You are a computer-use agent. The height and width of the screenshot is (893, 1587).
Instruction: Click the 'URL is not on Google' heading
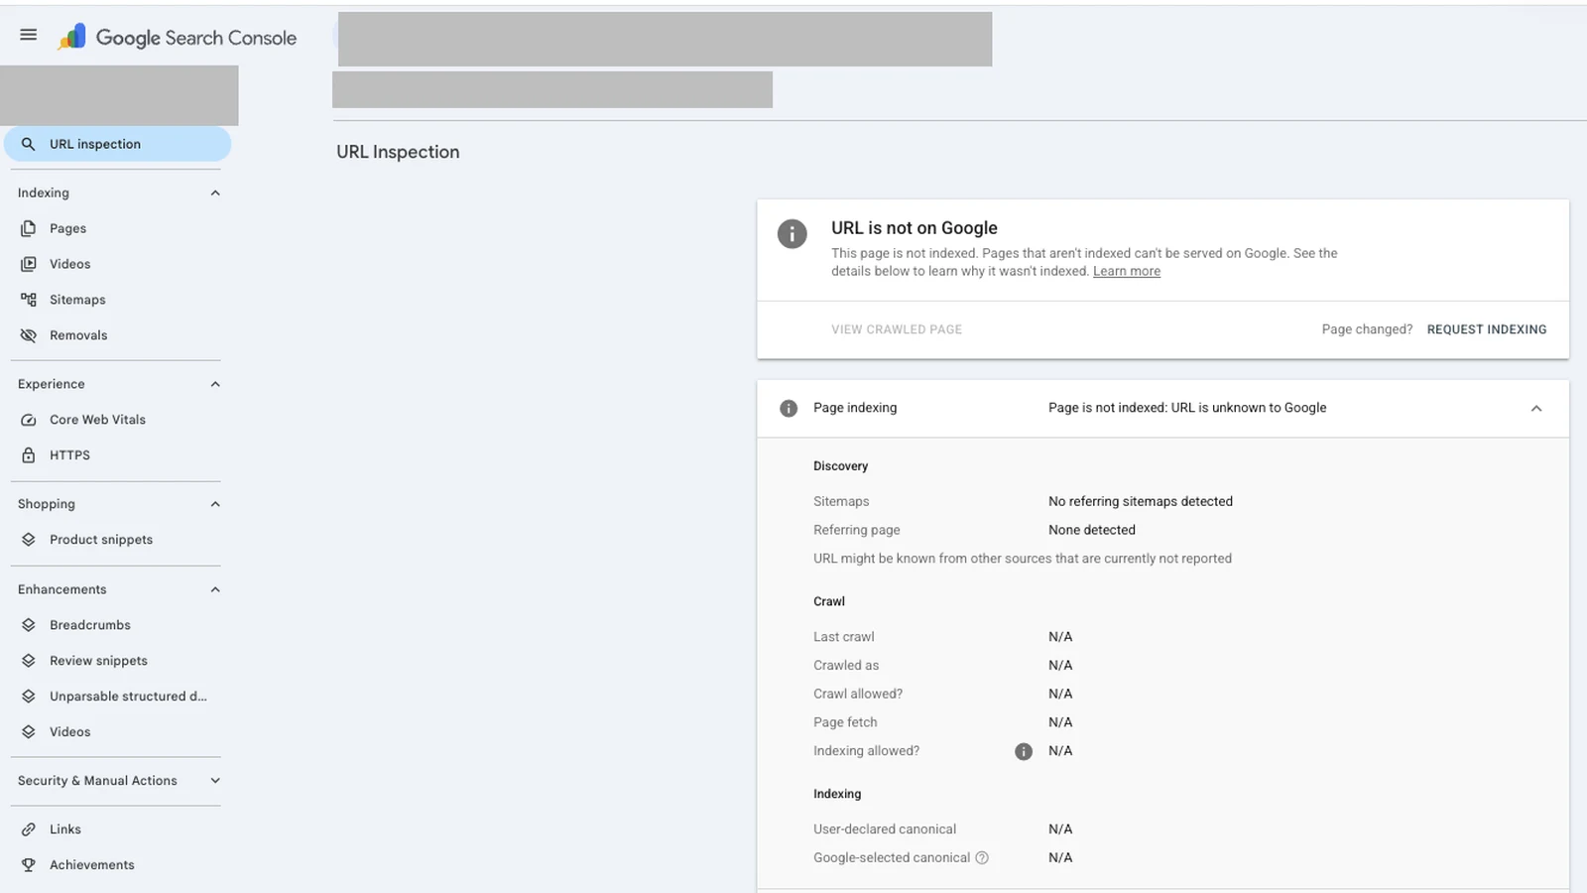(915, 228)
